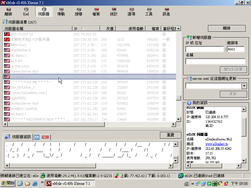Open the 檔案 shared files toolbar icon
Image resolution: width=251 pixels, height=188 pixels.
96,12
